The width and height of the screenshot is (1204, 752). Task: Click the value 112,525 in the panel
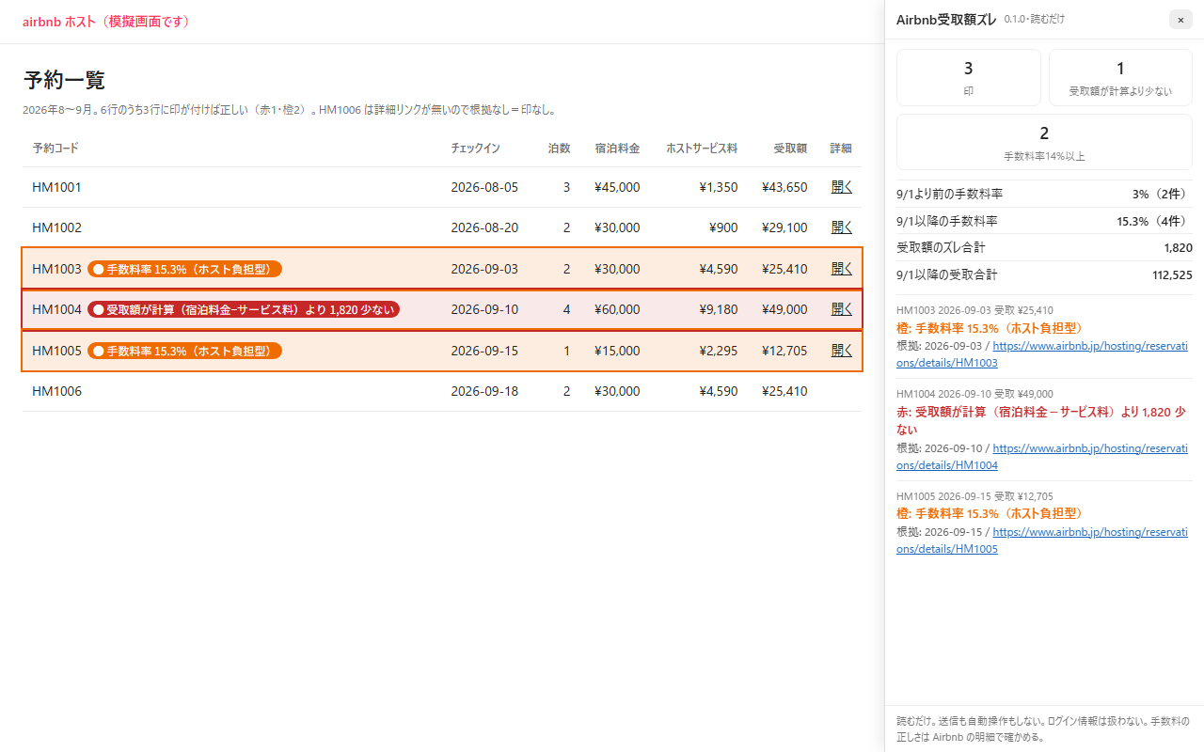(1172, 274)
